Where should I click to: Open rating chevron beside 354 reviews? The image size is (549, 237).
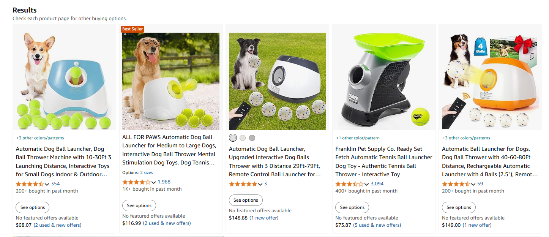point(47,184)
